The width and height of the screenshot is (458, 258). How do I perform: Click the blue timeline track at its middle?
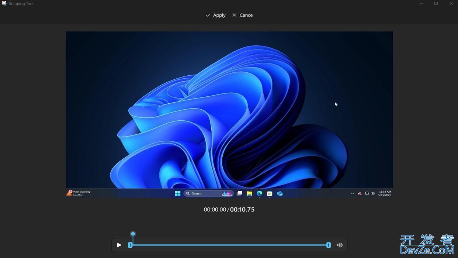coord(229,245)
